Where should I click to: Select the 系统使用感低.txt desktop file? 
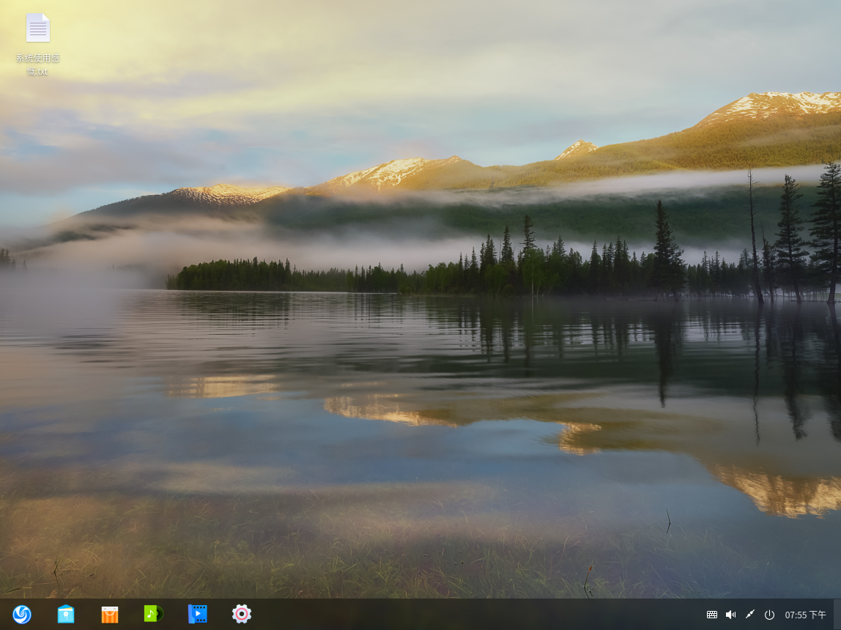[x=37, y=45]
